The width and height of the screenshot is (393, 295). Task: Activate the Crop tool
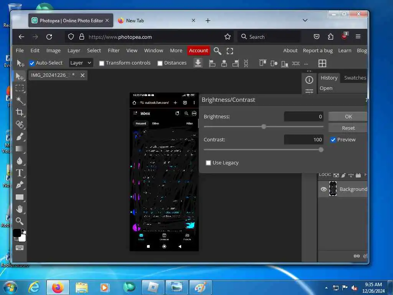[20, 113]
